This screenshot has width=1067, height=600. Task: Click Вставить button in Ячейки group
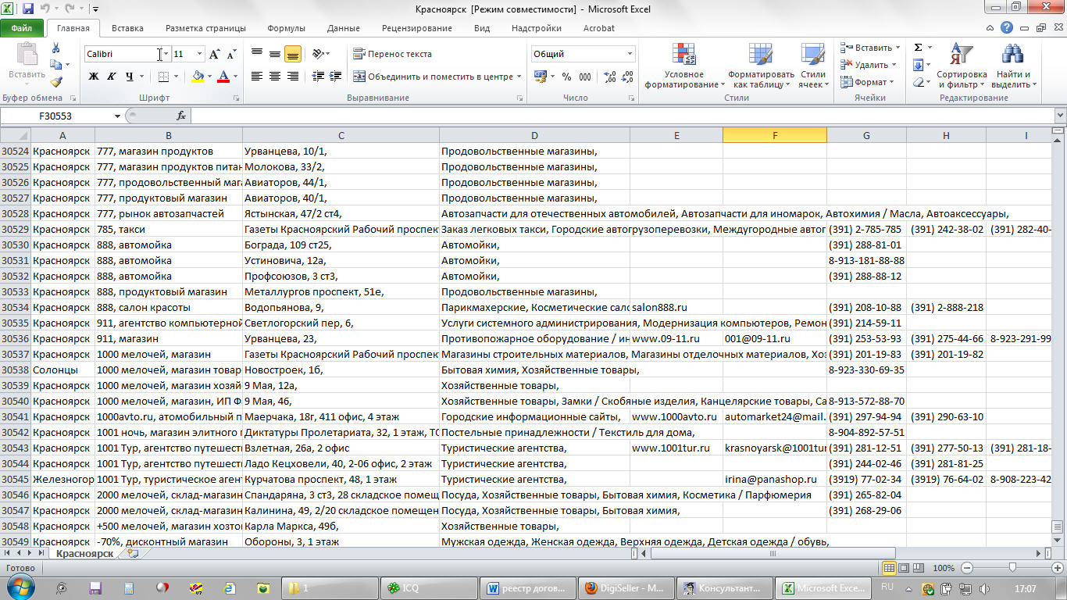coord(872,48)
